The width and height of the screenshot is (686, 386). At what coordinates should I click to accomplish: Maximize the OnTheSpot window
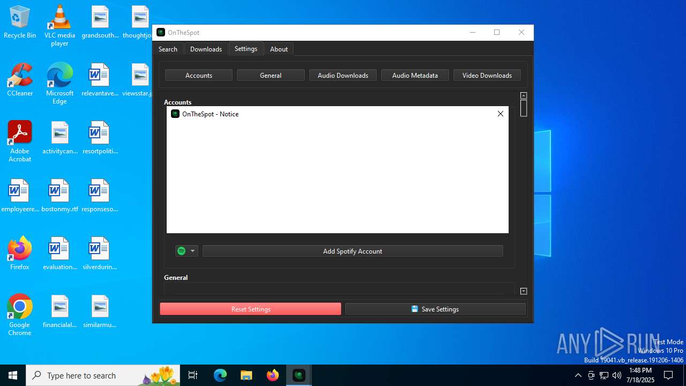(x=497, y=32)
